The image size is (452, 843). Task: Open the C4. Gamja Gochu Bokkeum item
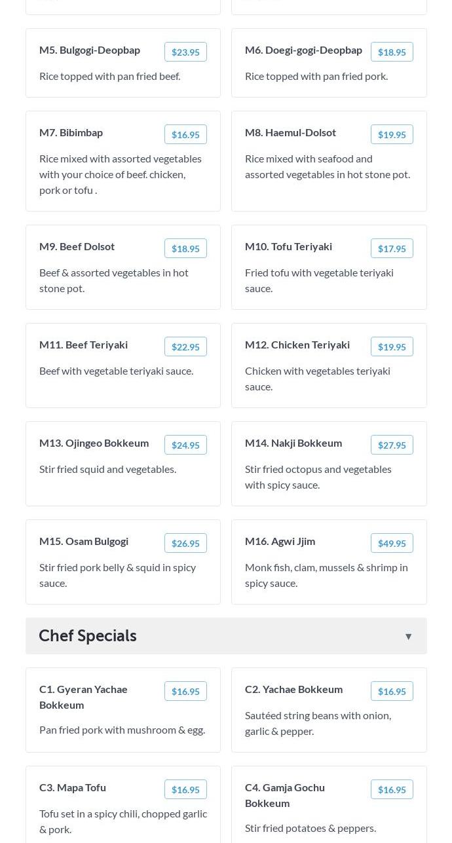click(285, 795)
